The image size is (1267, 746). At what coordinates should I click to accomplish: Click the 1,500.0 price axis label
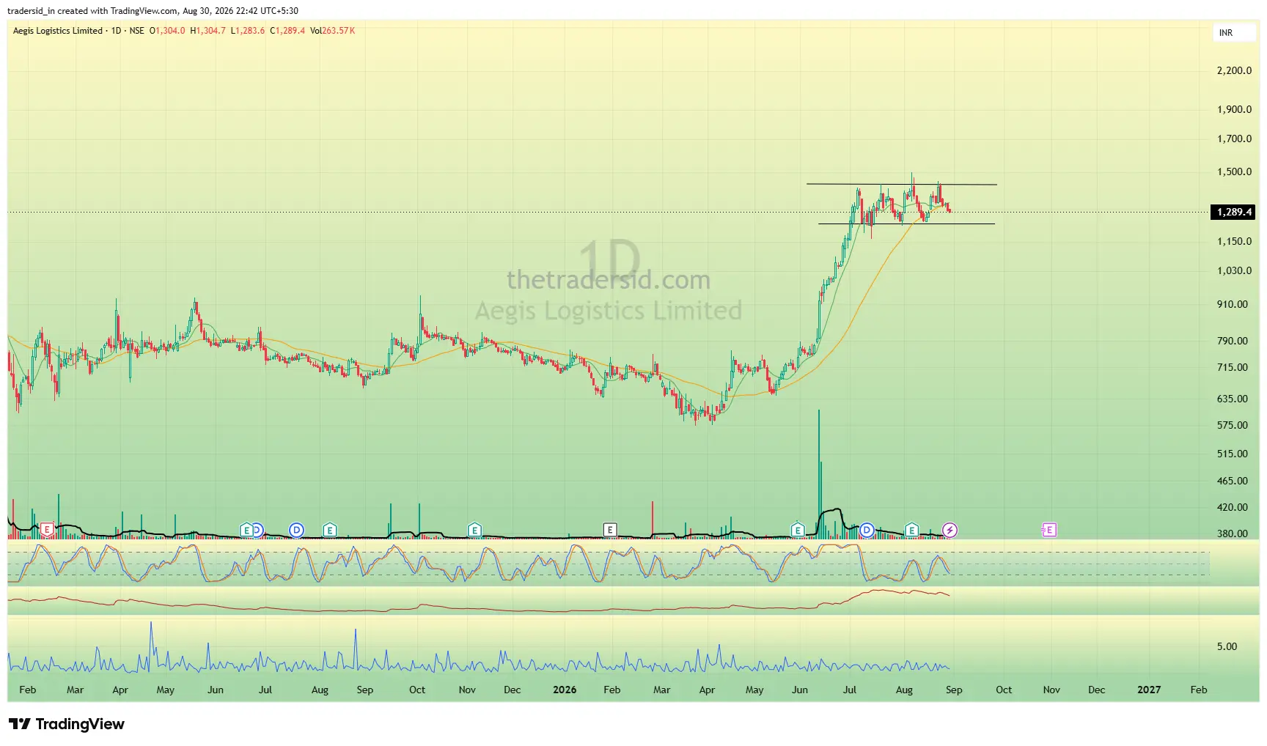[x=1234, y=171]
